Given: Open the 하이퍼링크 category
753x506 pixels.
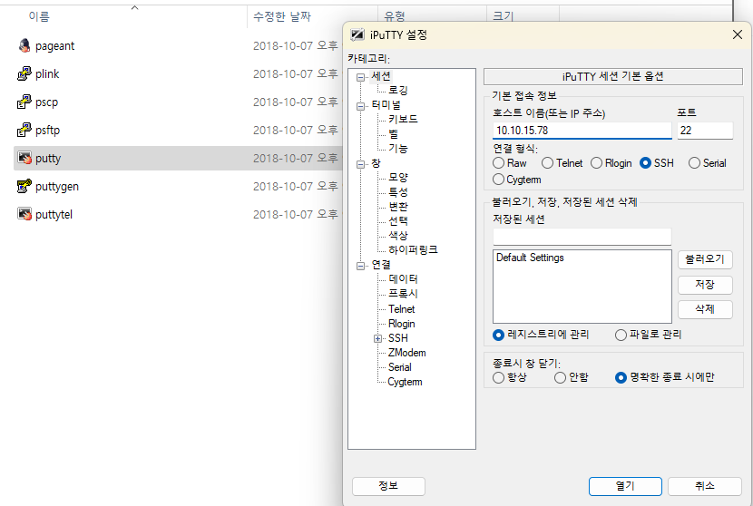Looking at the screenshot, I should tap(413, 249).
